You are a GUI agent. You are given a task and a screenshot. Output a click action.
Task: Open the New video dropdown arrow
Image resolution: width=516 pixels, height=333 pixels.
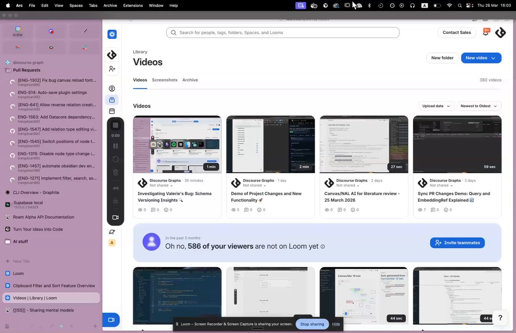[x=493, y=58]
